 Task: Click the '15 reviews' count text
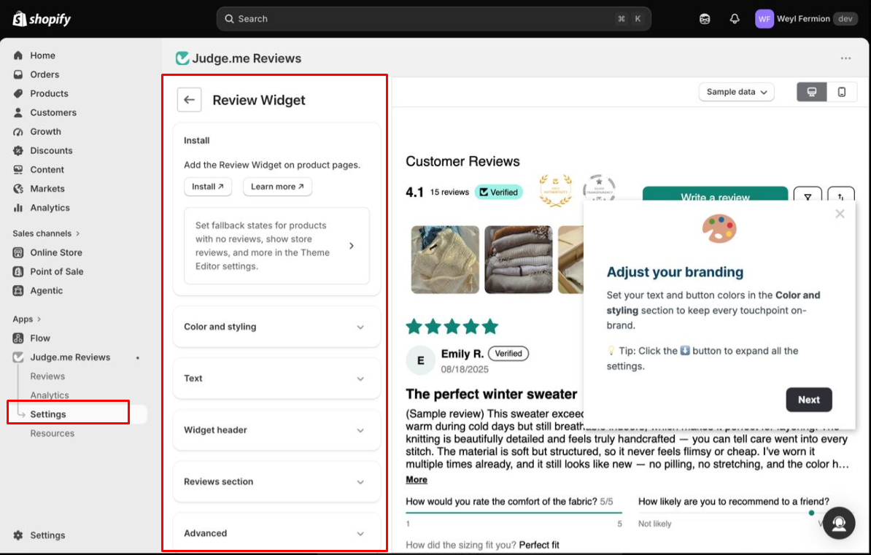[449, 193]
